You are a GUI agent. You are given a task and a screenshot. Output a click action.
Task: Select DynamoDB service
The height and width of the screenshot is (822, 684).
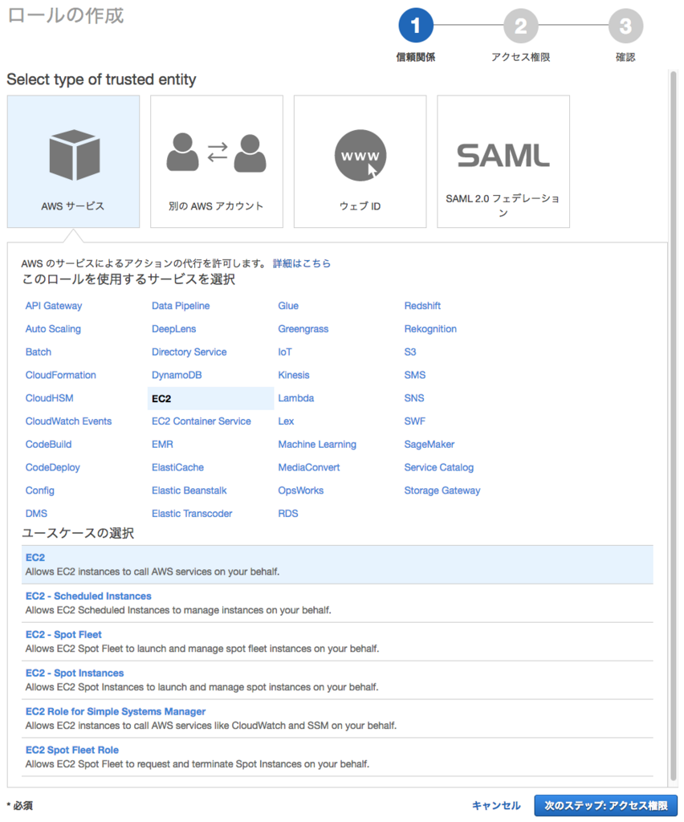[x=177, y=375]
